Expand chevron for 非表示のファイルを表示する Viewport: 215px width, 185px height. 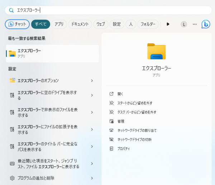(x=92, y=113)
